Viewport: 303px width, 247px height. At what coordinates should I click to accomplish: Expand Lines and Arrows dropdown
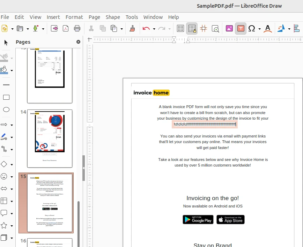tap(12, 125)
